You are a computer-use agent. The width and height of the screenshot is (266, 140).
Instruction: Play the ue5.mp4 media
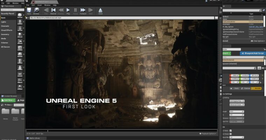68,11
